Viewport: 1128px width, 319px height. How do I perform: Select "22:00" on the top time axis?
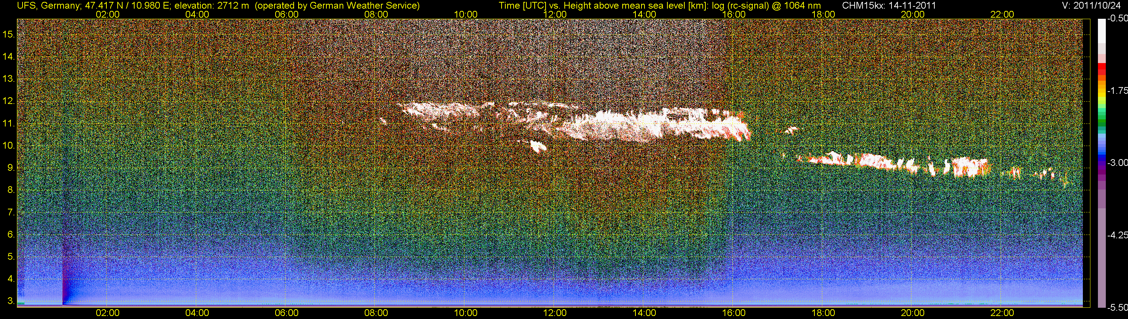click(x=1002, y=14)
